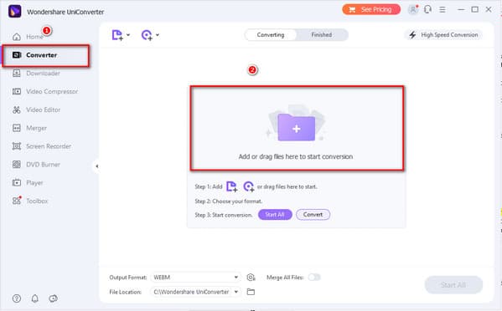502x311 pixels.
Task: Collapse the sidebar with the arrow handle
Action: pos(96,166)
